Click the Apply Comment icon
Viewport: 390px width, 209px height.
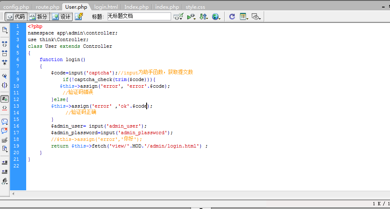tap(5, 121)
